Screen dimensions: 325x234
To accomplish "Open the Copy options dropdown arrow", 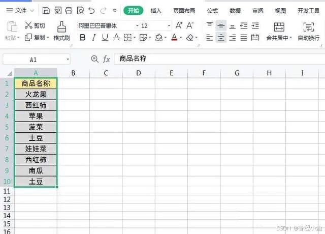I will (48, 38).
